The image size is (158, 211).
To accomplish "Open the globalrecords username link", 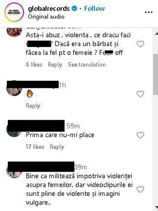I will pos(49,9).
